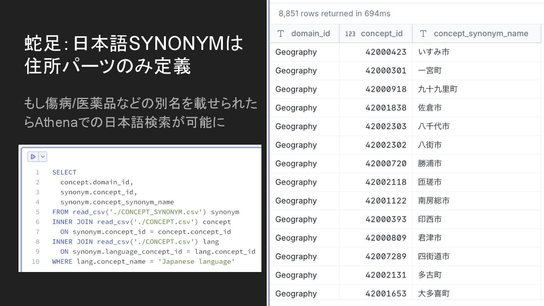This screenshot has height=306, width=544.
Task: Click the subtitle mentioning Athena
Action: 141,113
